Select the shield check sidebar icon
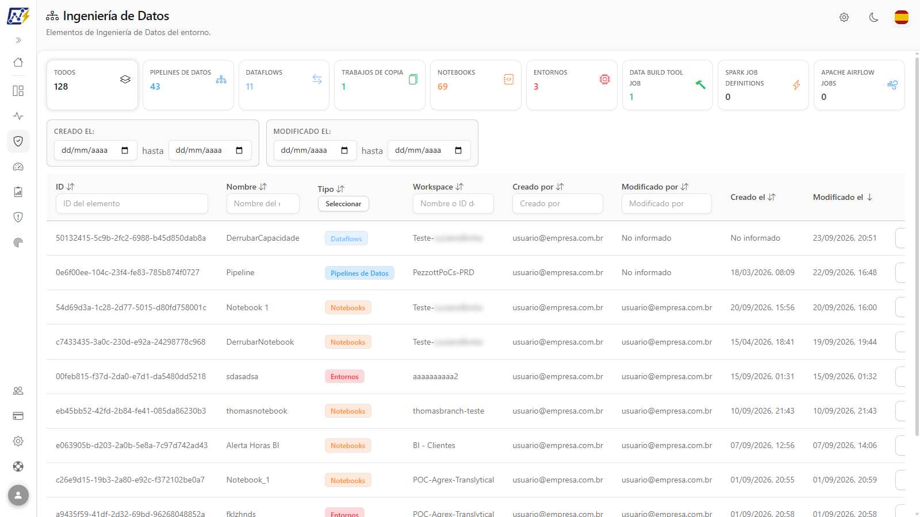 (x=18, y=141)
